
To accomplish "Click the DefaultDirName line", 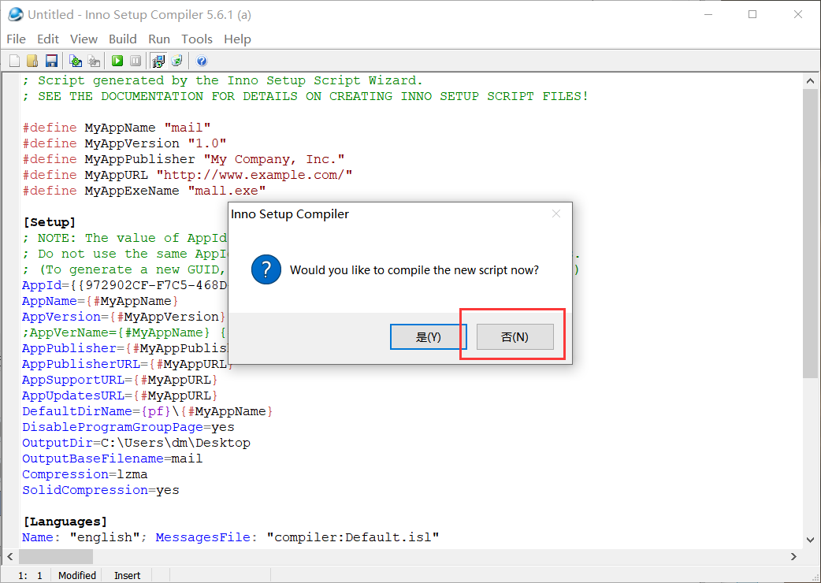I will click(147, 411).
